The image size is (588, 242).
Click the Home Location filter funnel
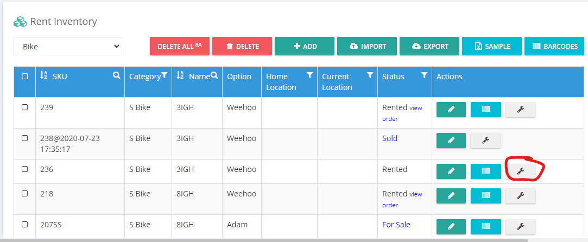tap(309, 75)
